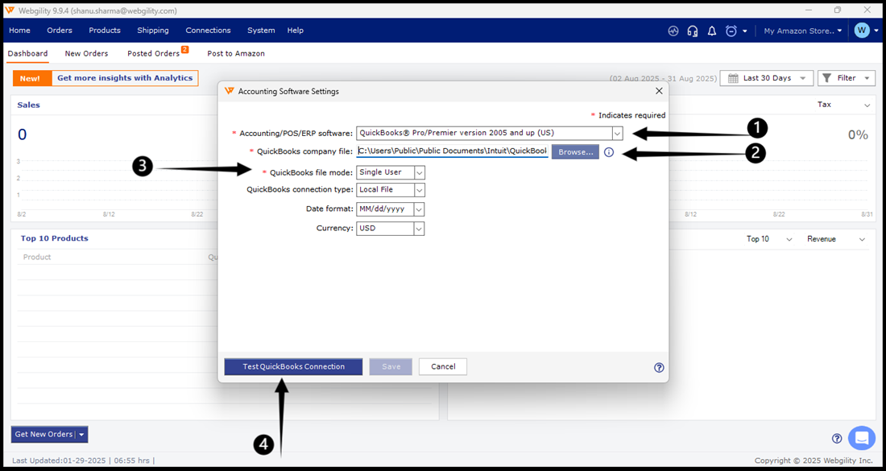Switch to the Posted Orders tab
Image resolution: width=886 pixels, height=471 pixels.
click(154, 54)
